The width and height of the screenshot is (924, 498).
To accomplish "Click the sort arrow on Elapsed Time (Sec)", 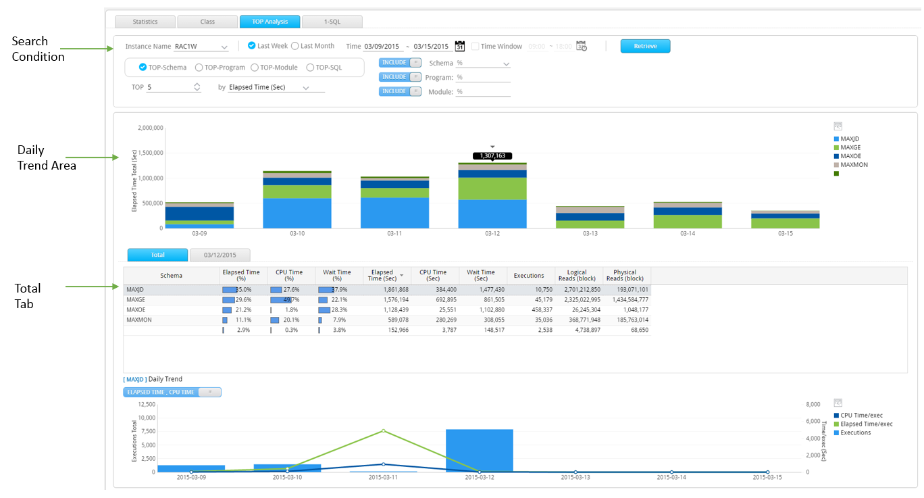I will tap(403, 276).
